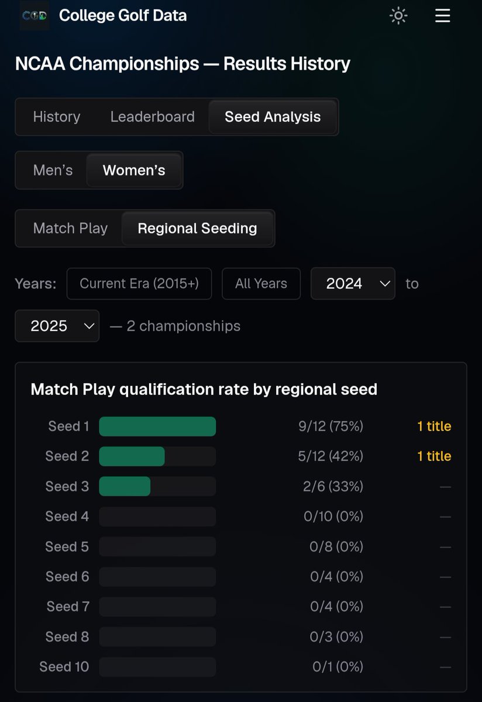Click the Seed 1 '1 title' label

point(434,426)
